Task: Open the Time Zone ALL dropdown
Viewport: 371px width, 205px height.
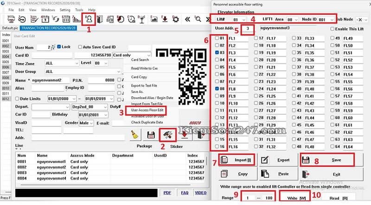Action: [x=77, y=63]
